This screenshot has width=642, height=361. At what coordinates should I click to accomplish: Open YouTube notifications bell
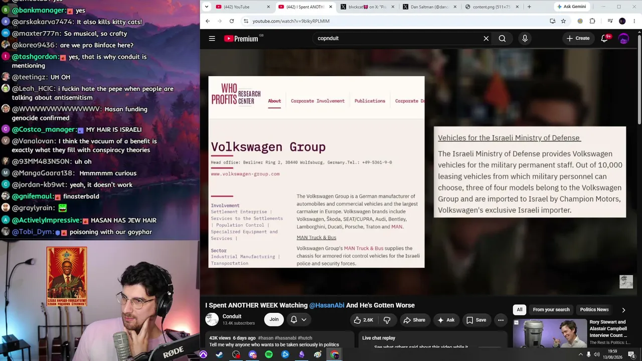point(605,39)
